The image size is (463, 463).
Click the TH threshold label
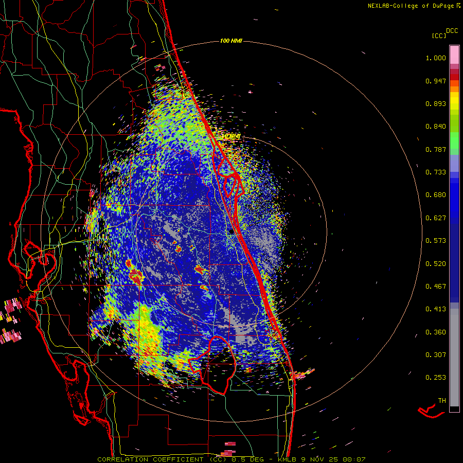point(442,401)
